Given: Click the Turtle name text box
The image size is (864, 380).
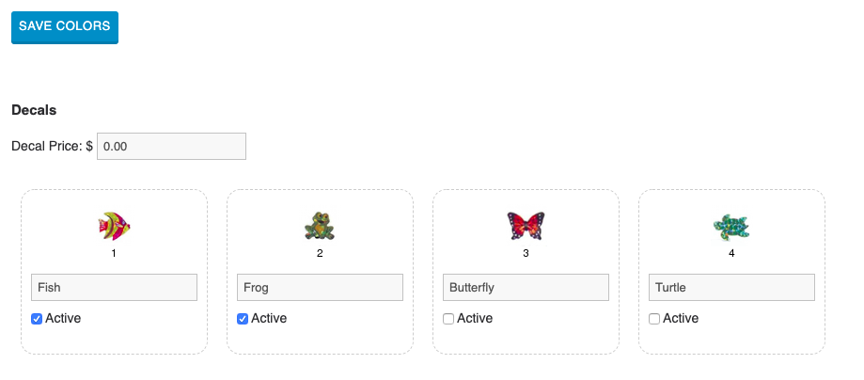Looking at the screenshot, I should (x=731, y=287).
